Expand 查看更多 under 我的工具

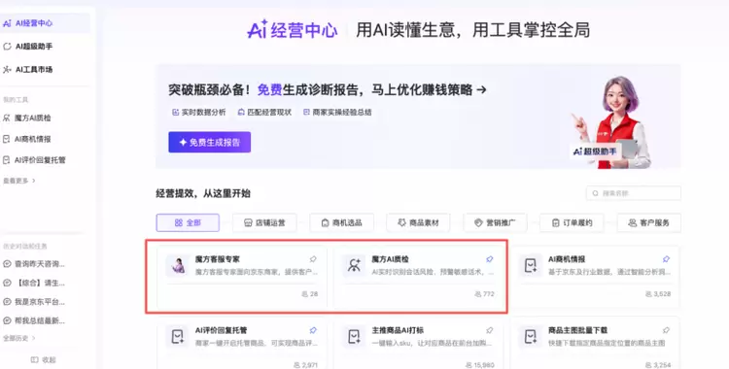(x=19, y=181)
